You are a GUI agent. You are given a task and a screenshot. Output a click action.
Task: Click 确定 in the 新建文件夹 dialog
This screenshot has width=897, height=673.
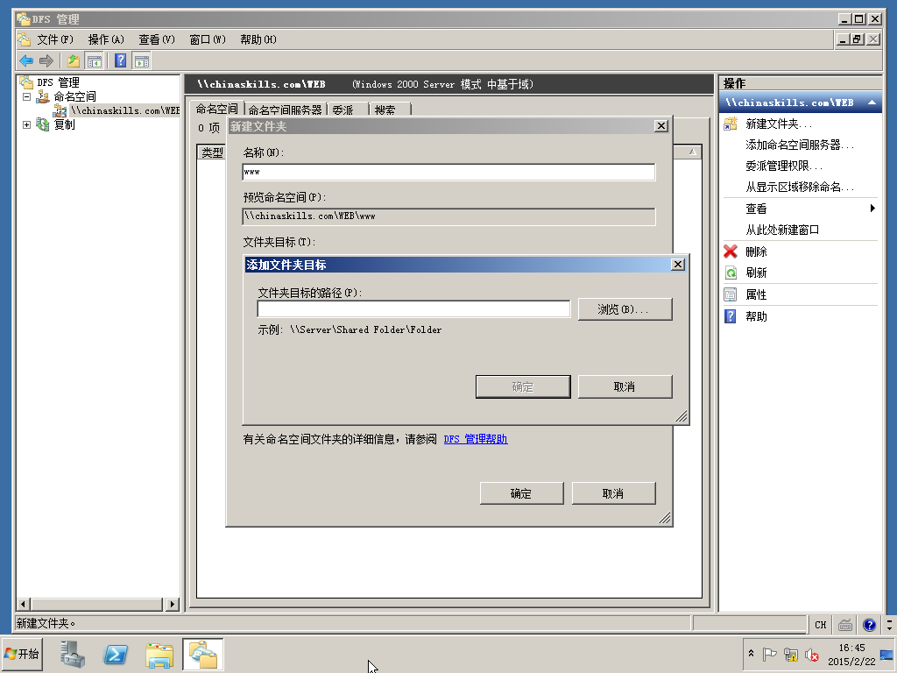point(521,493)
